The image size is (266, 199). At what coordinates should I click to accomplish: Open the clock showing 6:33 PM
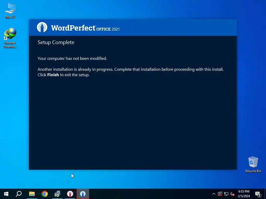[244, 194]
